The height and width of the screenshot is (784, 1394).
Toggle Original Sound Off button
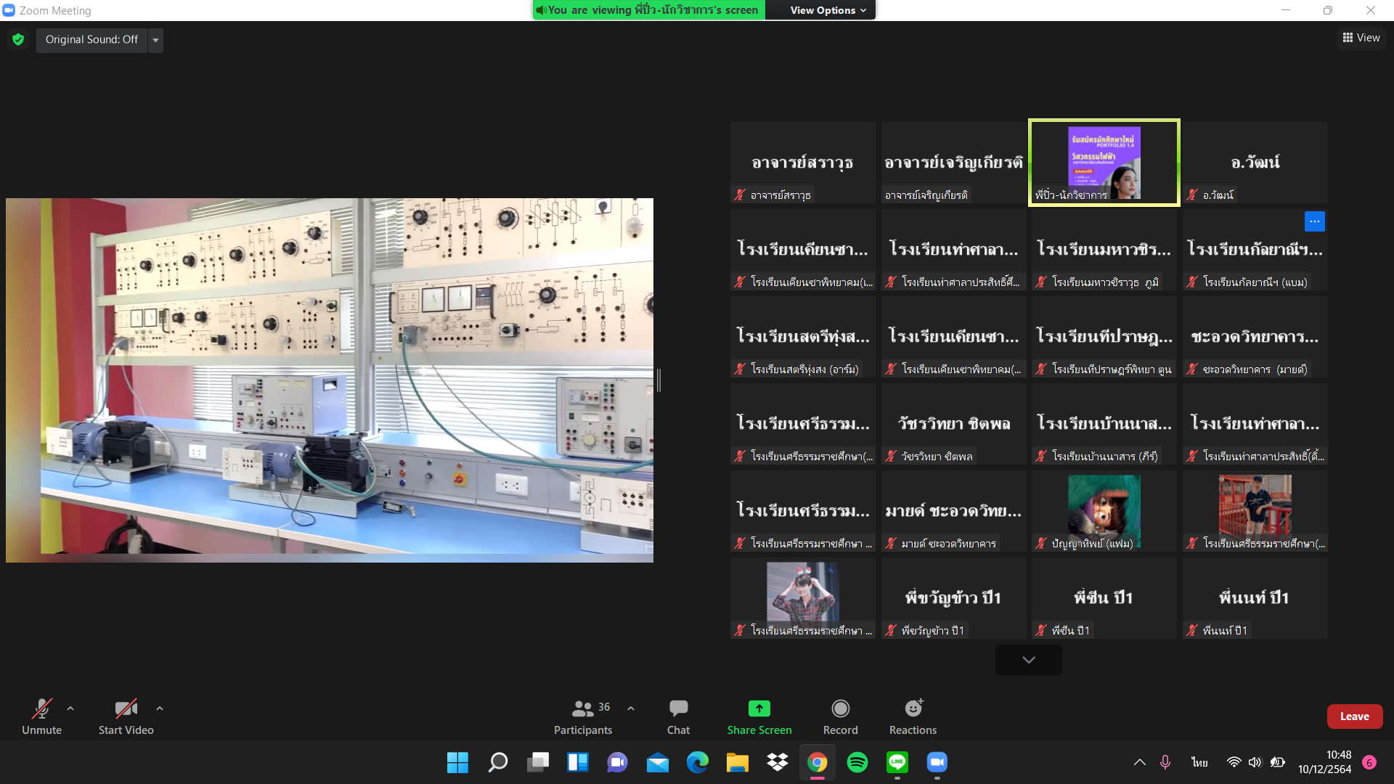[91, 39]
